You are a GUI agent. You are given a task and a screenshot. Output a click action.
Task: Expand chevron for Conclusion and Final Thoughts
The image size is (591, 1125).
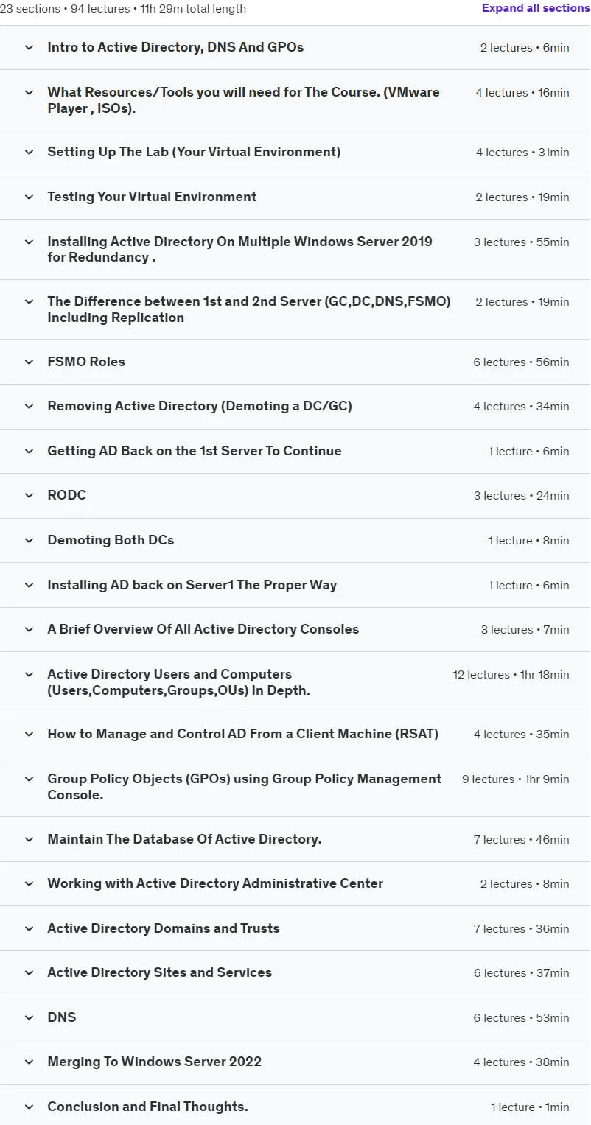click(29, 1107)
